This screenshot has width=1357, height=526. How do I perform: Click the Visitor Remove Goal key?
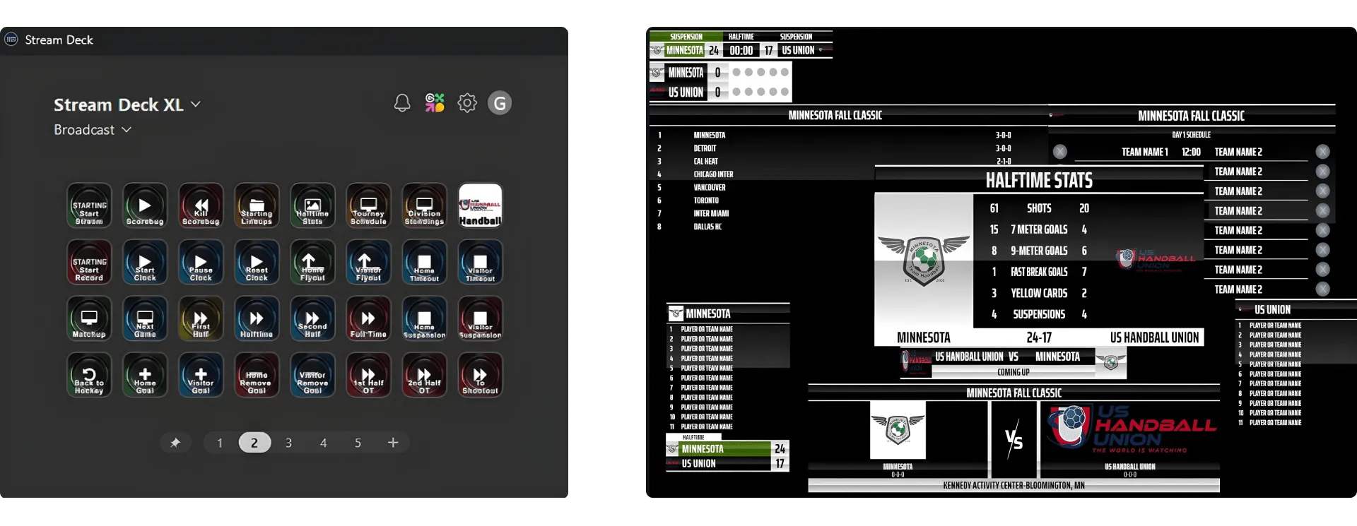pyautogui.click(x=312, y=375)
